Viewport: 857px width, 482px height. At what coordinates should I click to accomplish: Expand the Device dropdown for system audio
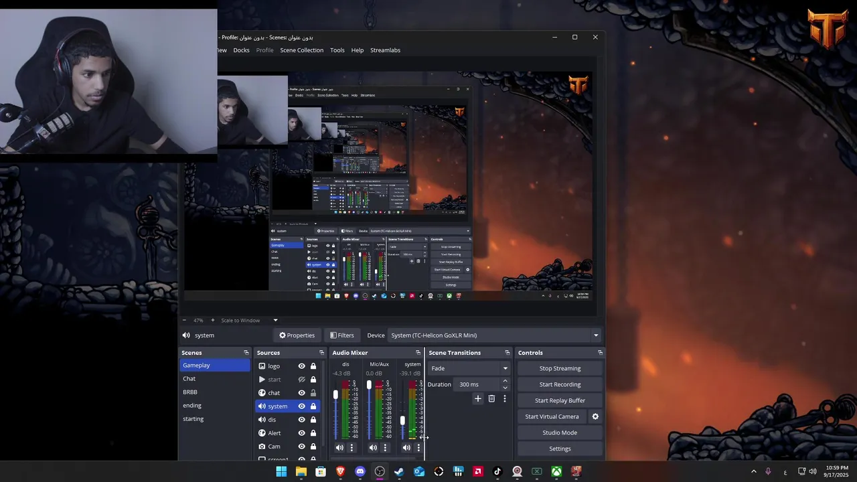click(x=595, y=335)
